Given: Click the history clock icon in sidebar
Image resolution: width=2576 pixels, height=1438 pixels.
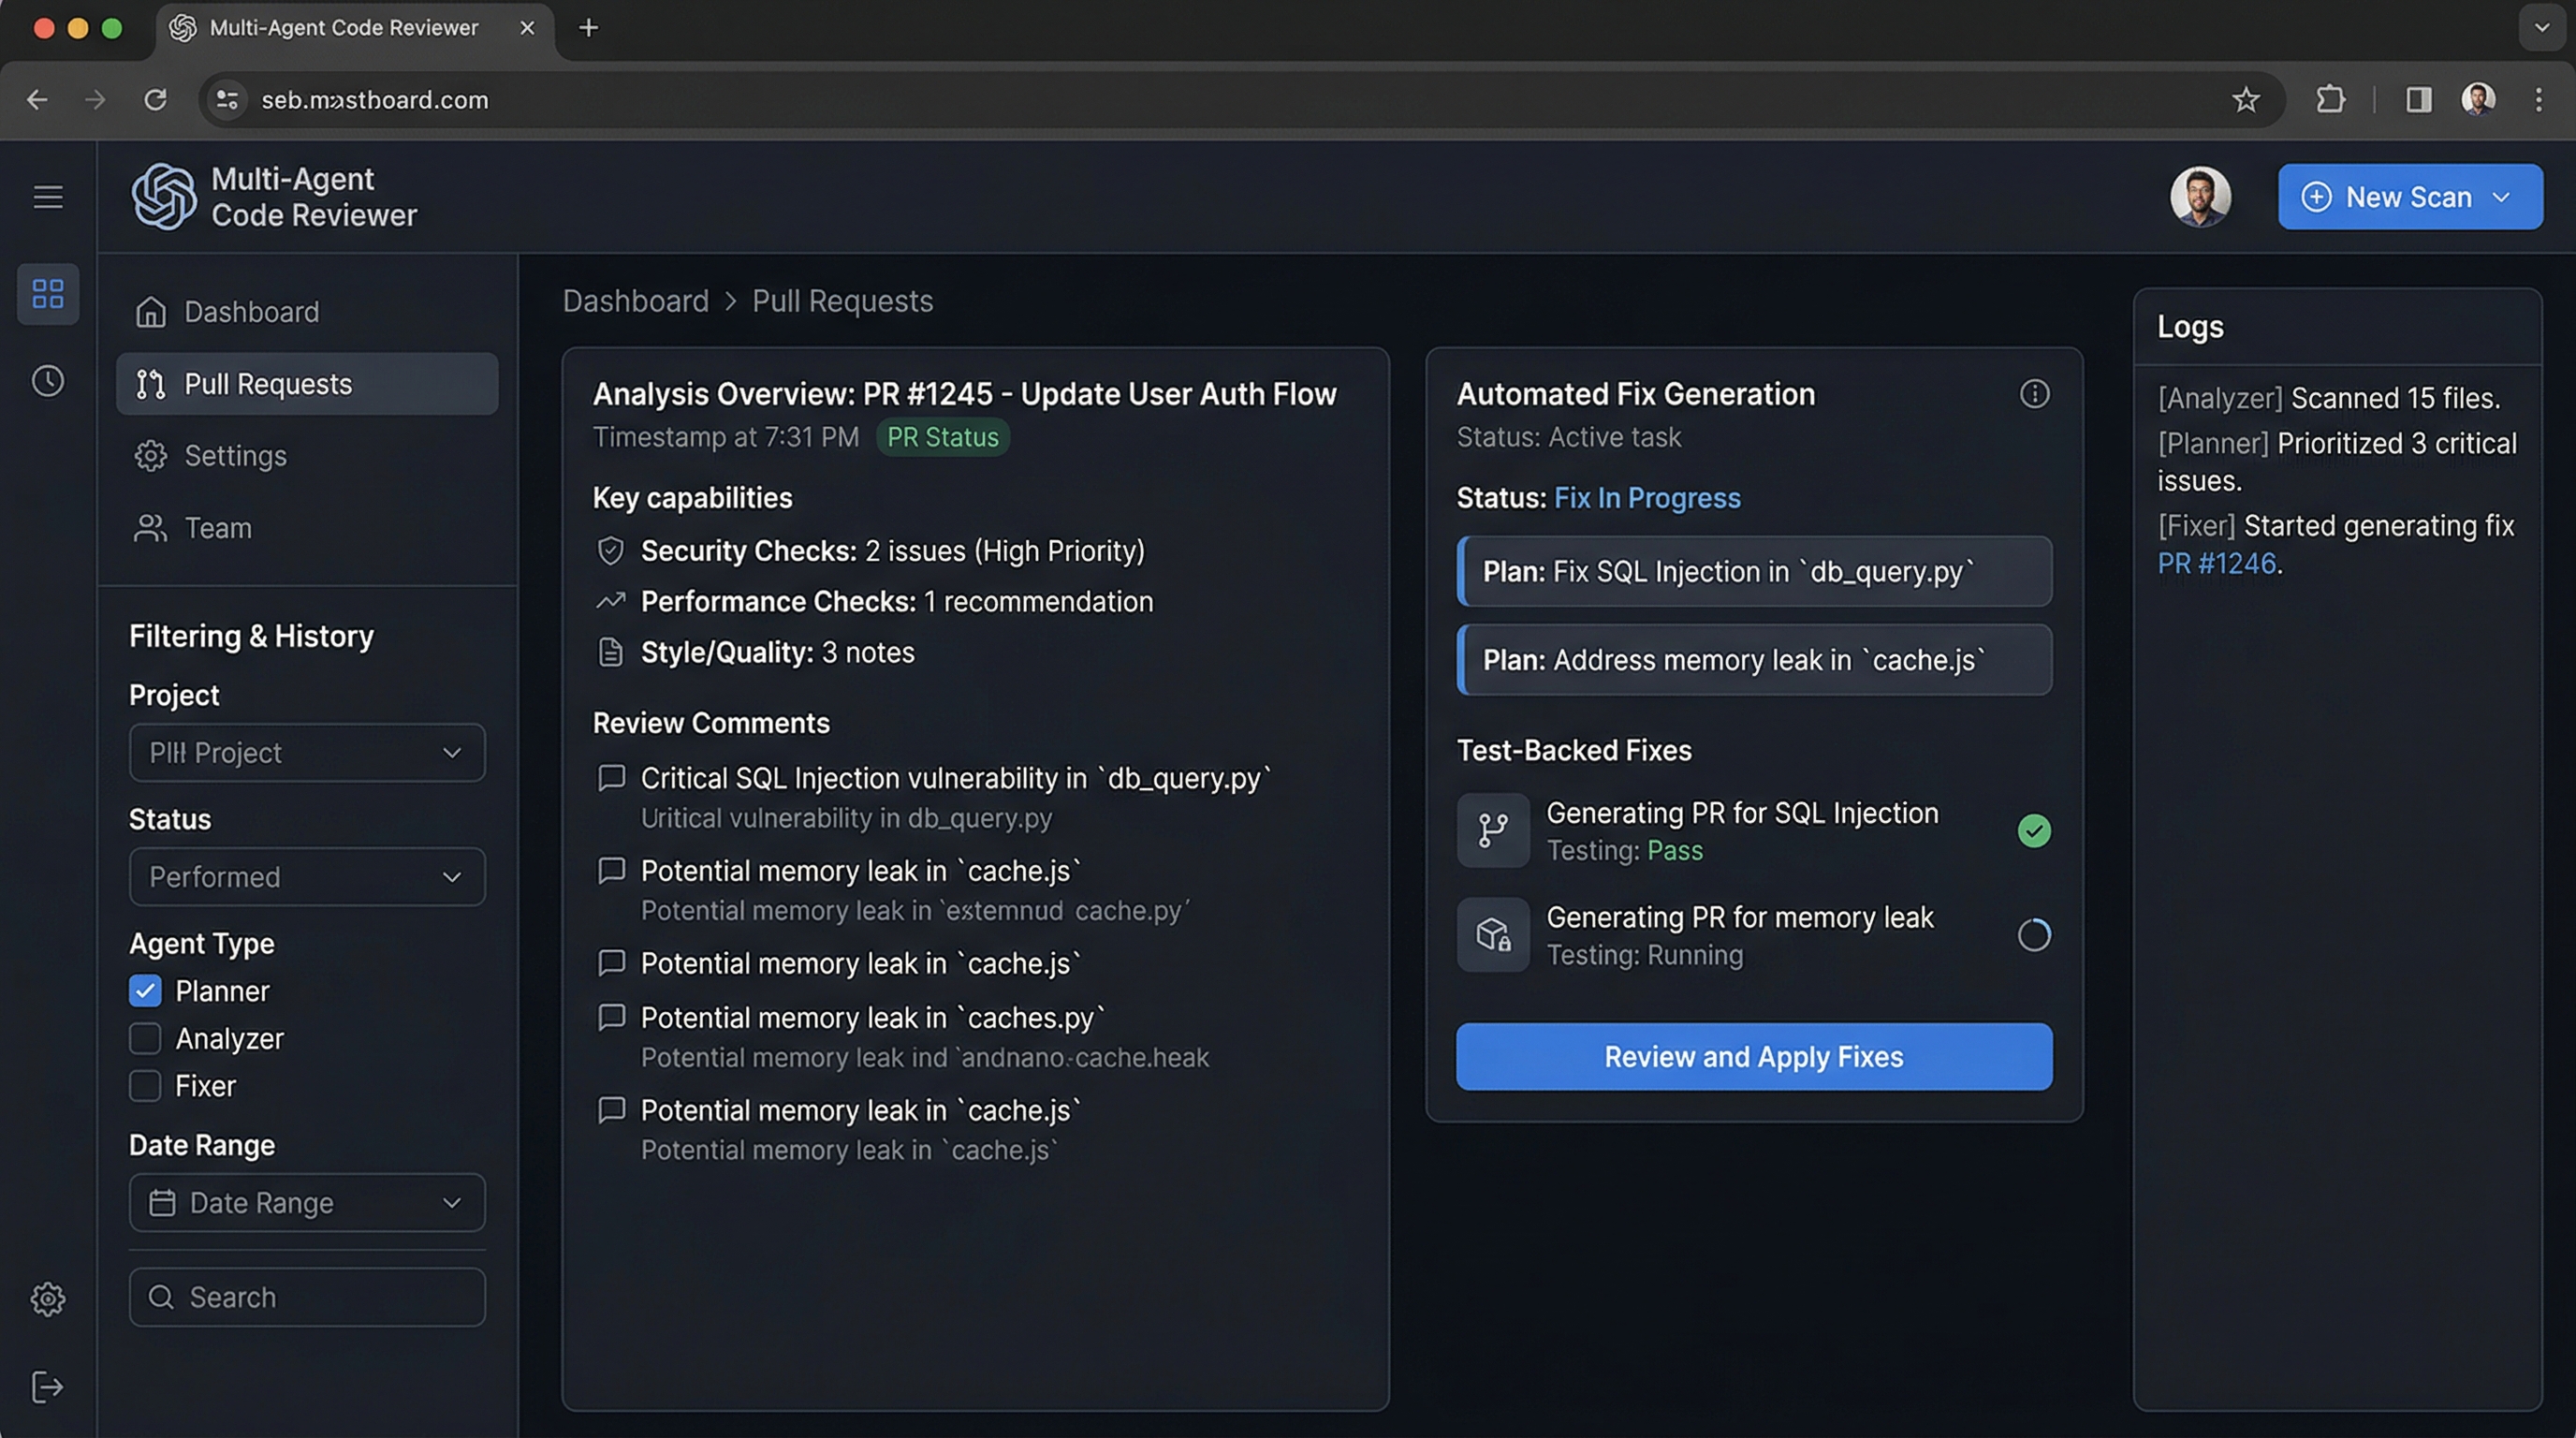Looking at the screenshot, I should click(x=47, y=381).
